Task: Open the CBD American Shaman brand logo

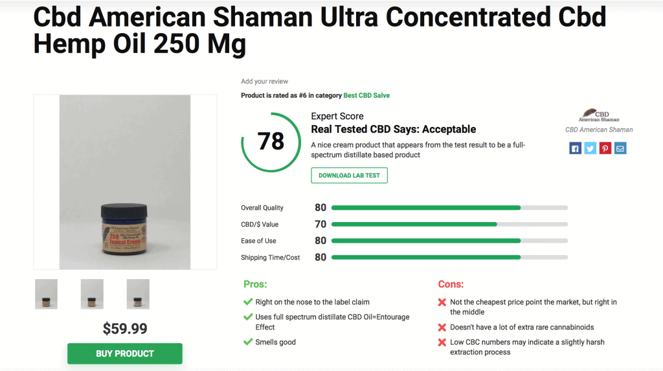Action: 599,115
